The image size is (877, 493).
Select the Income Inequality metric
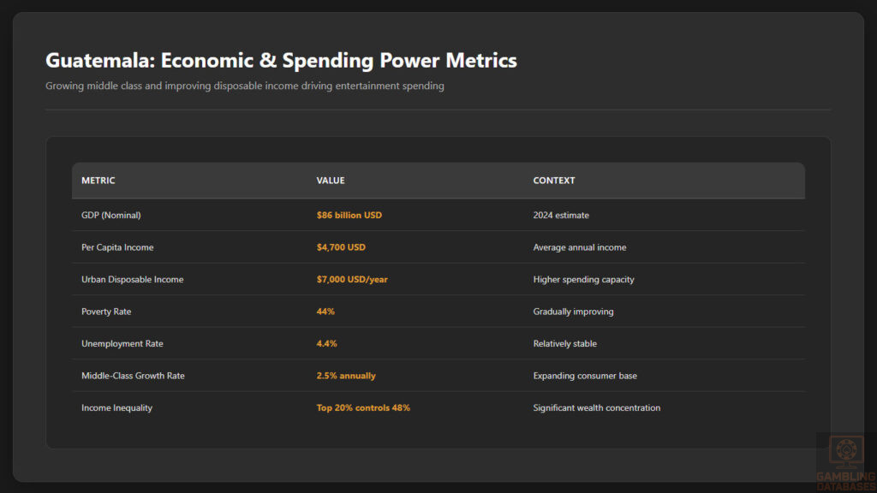click(x=116, y=408)
